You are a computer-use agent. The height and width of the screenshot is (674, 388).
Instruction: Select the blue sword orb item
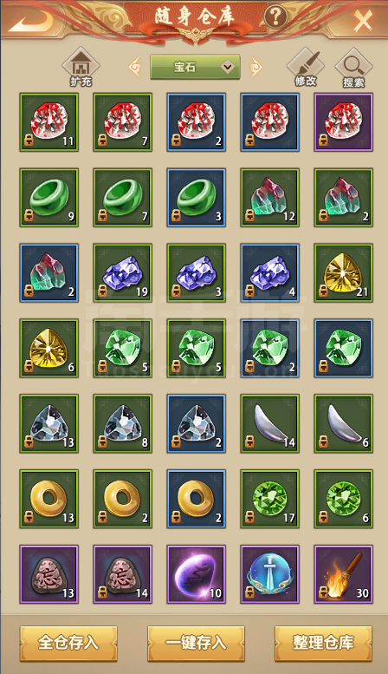[270, 574]
